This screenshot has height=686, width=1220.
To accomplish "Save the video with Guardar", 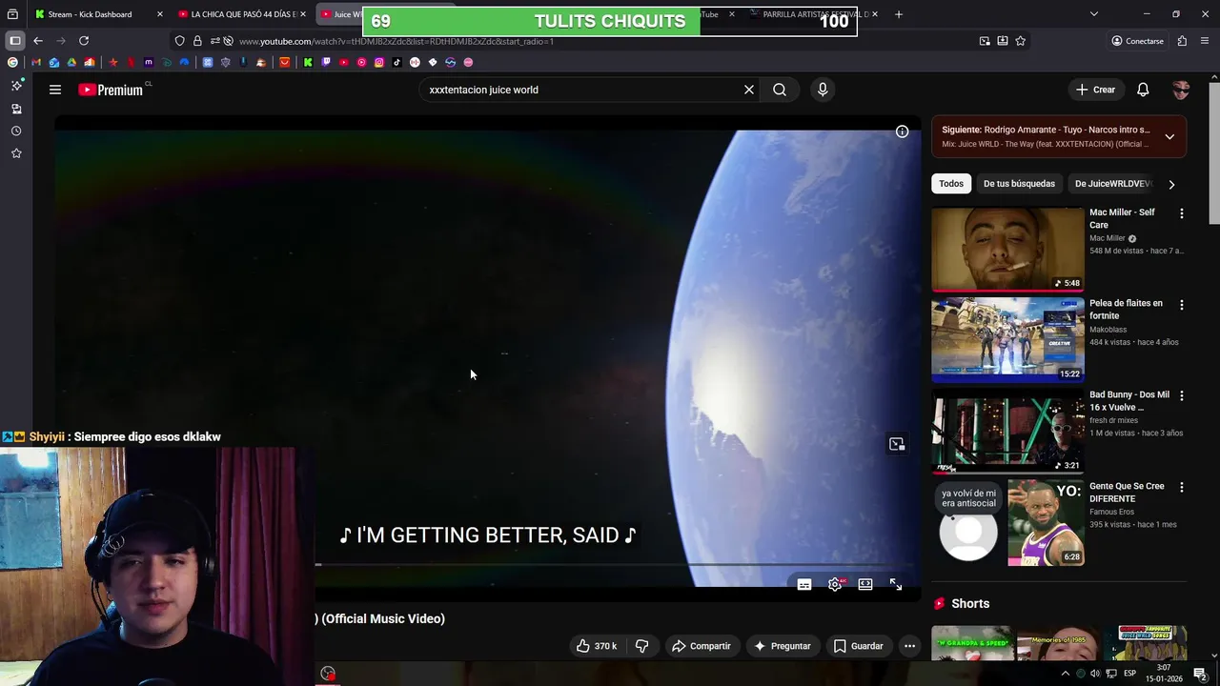I will 858,646.
